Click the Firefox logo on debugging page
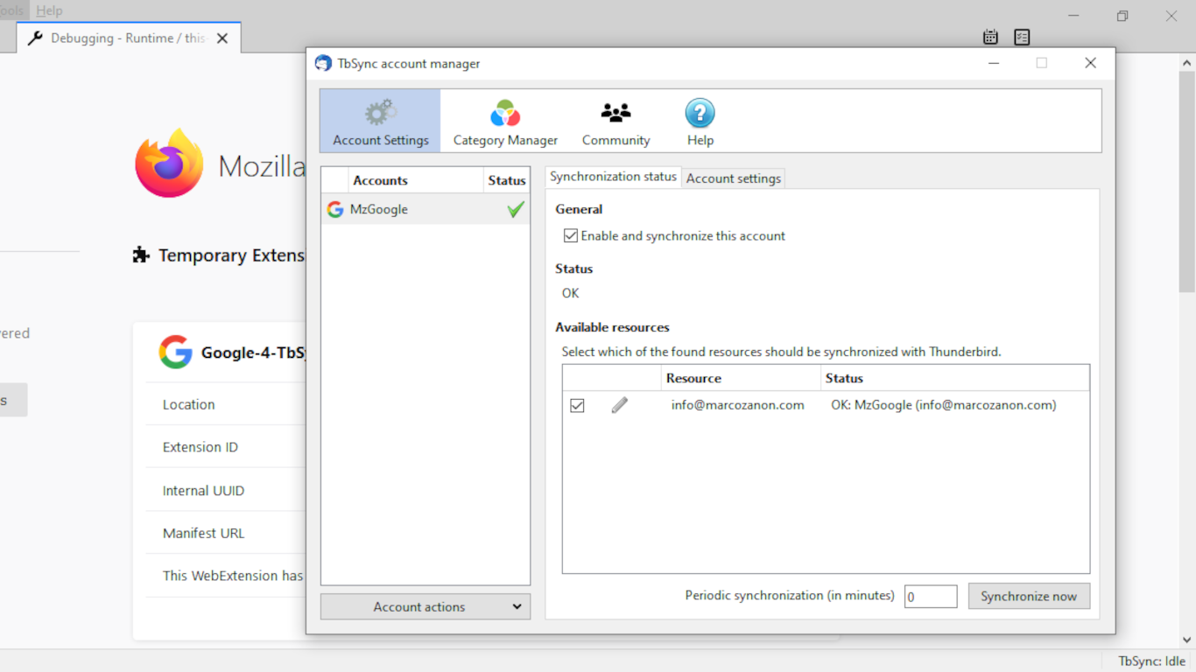 169,164
